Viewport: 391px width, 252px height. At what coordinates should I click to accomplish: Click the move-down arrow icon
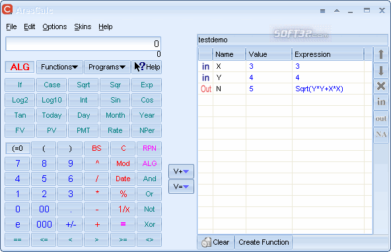tap(381, 70)
